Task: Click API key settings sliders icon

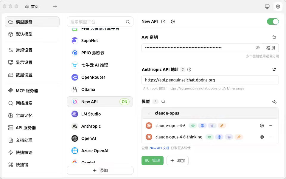Action: (x=274, y=37)
